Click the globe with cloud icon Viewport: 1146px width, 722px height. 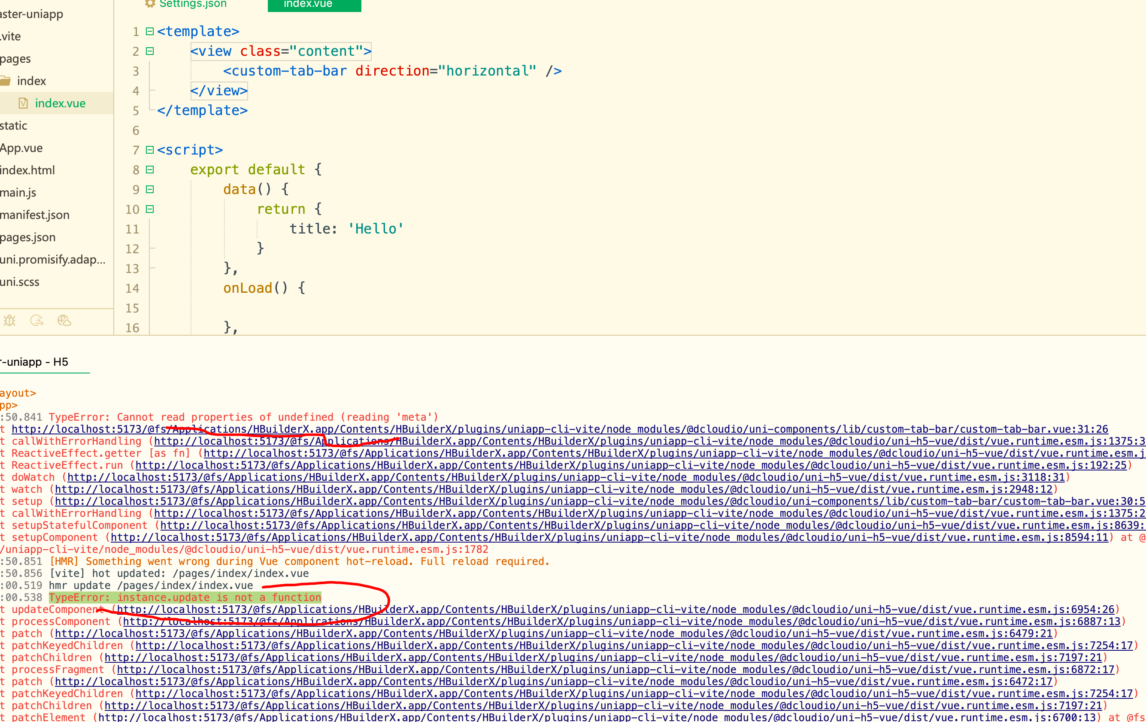[x=64, y=320]
